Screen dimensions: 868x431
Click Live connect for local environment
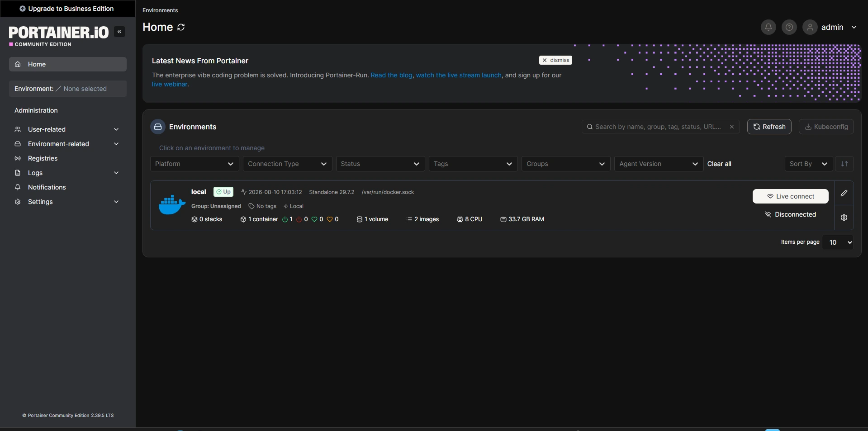click(791, 196)
